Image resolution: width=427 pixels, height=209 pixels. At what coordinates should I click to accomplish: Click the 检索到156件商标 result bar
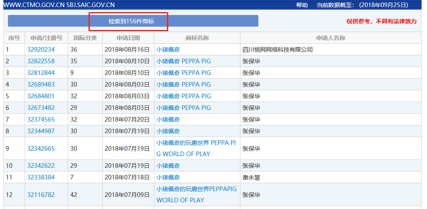tap(133, 21)
